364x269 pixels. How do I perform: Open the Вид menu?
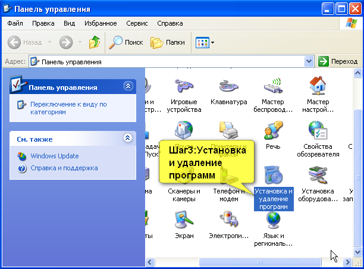click(69, 23)
